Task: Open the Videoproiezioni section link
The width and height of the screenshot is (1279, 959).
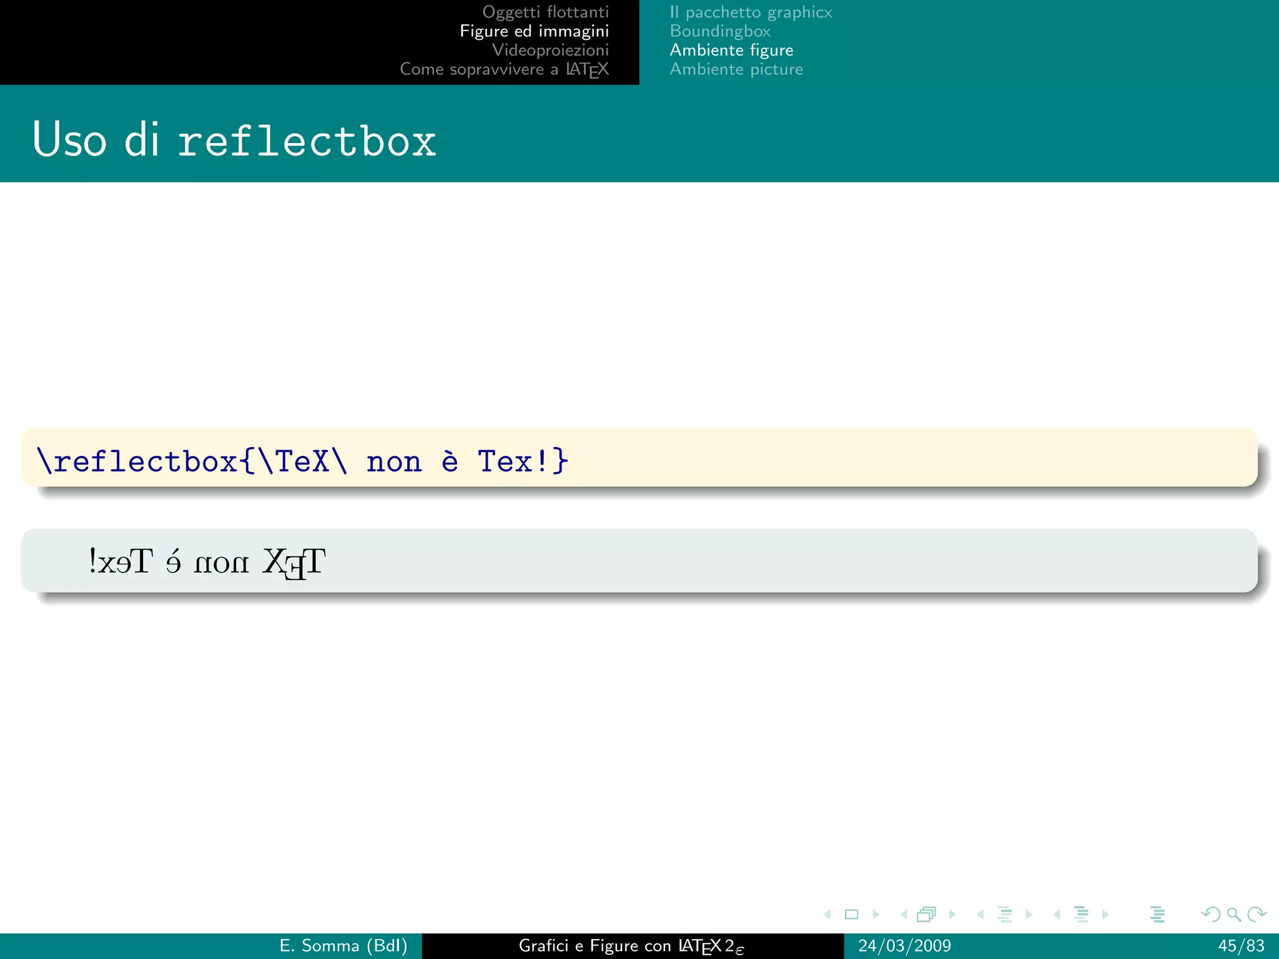Action: click(x=550, y=50)
